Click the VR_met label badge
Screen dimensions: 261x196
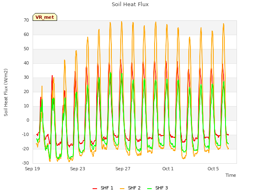[x=45, y=17]
